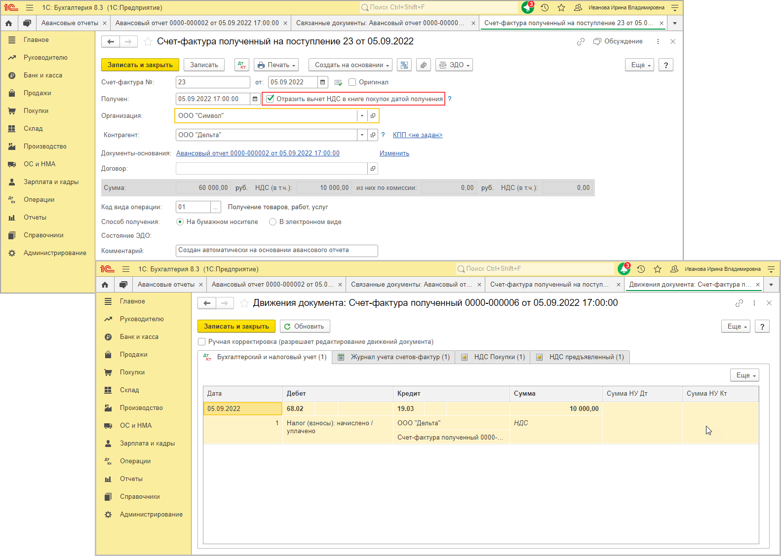This screenshot has width=781, height=556.
Task: Click notifications bell in bottom window
Action: pos(624,269)
